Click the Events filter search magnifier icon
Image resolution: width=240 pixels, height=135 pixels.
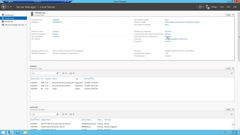tap(57, 73)
